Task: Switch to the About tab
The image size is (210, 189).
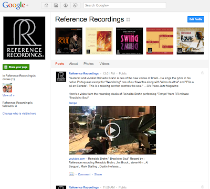Action: tap(73, 64)
